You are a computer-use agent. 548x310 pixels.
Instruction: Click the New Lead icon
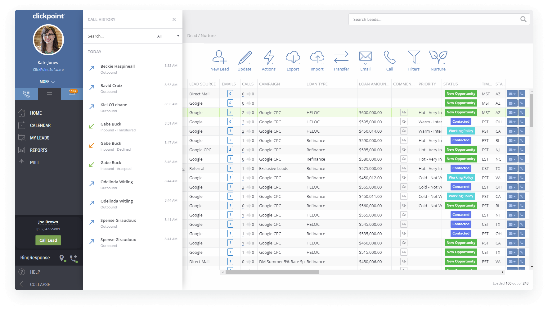pos(219,57)
